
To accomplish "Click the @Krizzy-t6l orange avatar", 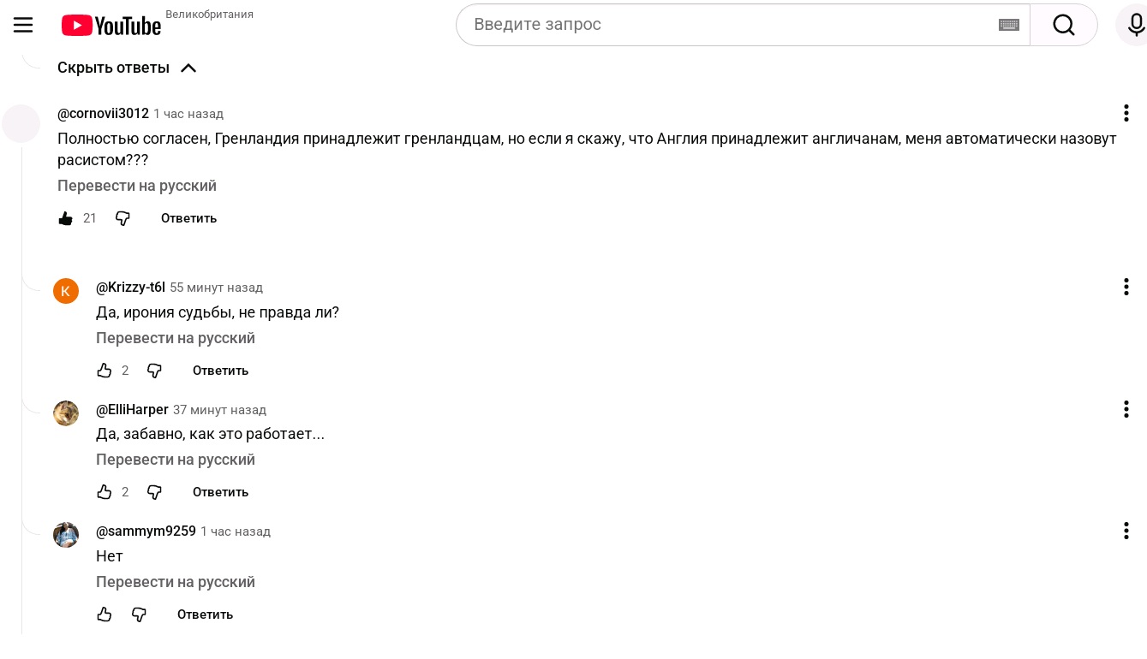I will pos(66,291).
